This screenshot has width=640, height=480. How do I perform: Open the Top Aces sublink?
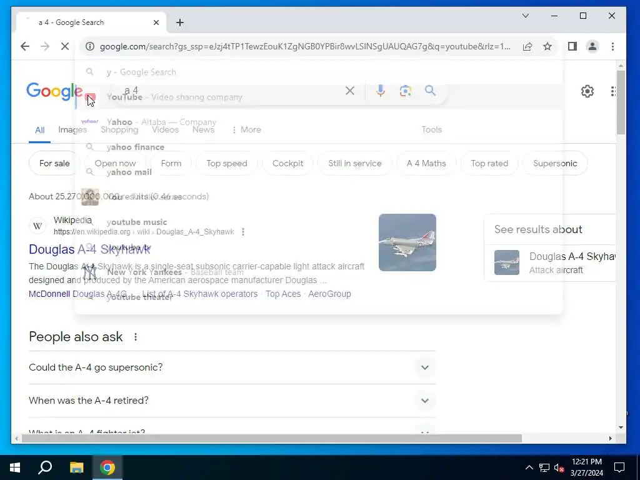(283, 294)
